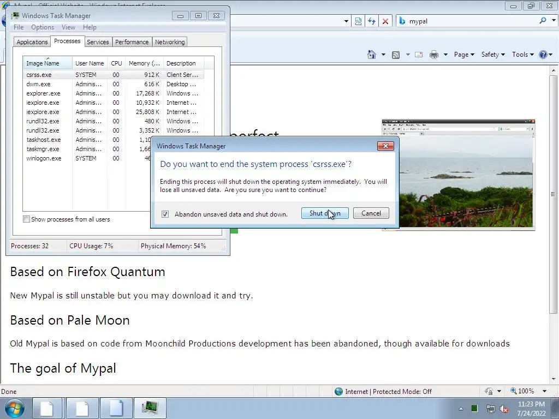The image size is (559, 419).
Task: Click the third blue-tinted taskbar document icon
Action: (116, 408)
